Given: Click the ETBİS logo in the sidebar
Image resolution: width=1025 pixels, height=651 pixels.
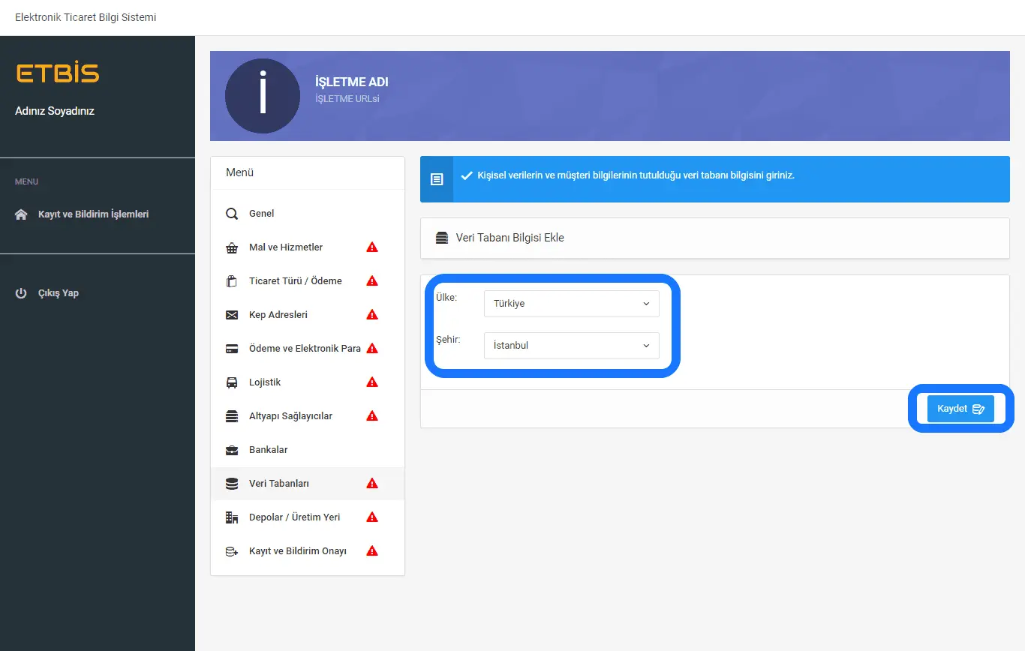Looking at the screenshot, I should pyautogui.click(x=57, y=73).
